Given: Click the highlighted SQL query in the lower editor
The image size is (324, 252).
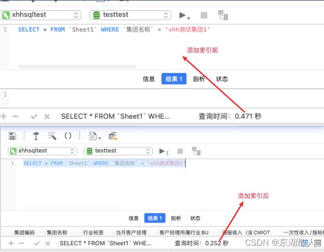Looking at the screenshot, I should click(x=104, y=163).
